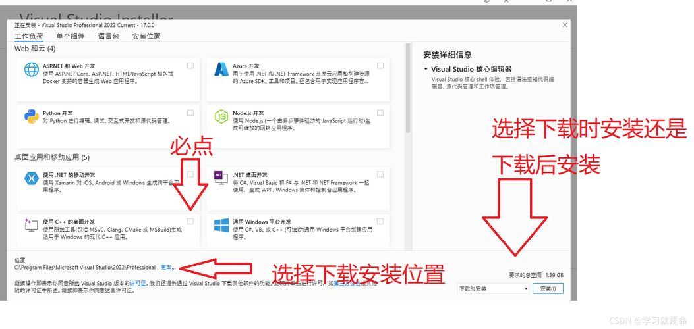Viewport: 694px width, 329px height.
Task: Click the Python development icon
Action: pos(32,116)
